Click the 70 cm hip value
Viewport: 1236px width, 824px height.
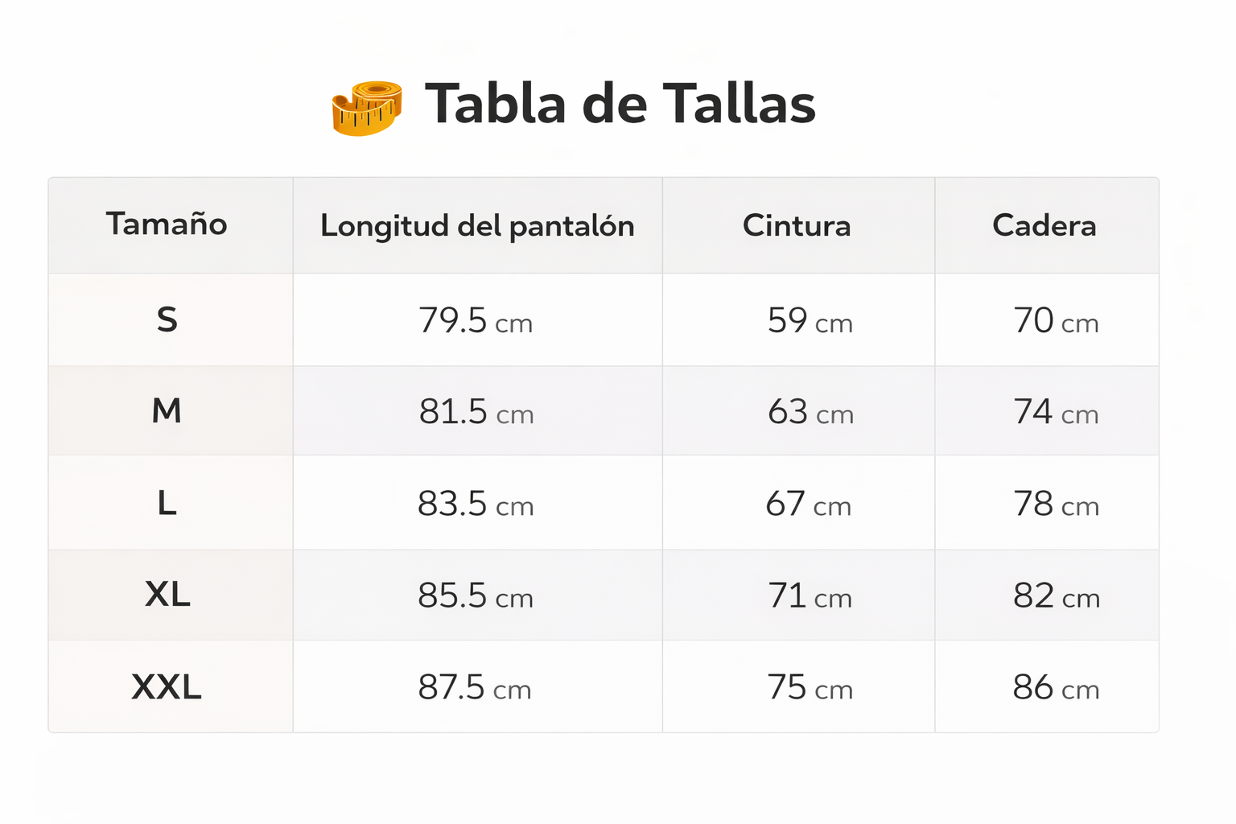click(x=1056, y=321)
